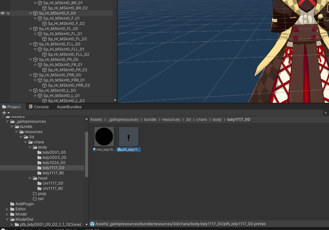
Task: Collapse Sp_Hi_MSkirt0_F_00 node
Action: click(x=31, y=13)
